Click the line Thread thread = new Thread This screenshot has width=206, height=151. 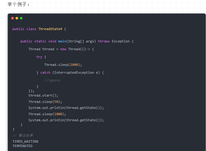(x=61, y=49)
